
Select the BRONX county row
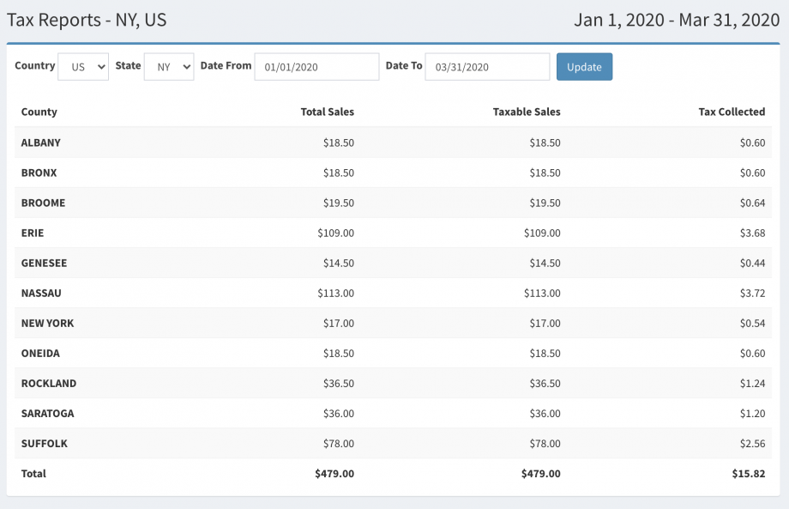[39, 173]
